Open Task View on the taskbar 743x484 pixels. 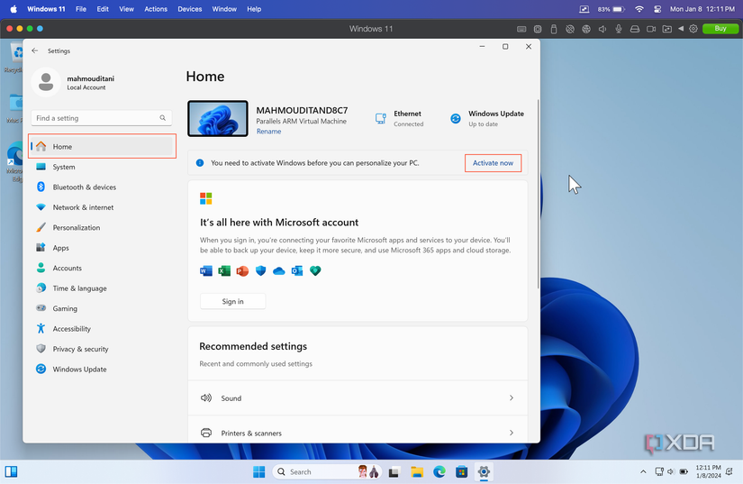tap(394, 471)
